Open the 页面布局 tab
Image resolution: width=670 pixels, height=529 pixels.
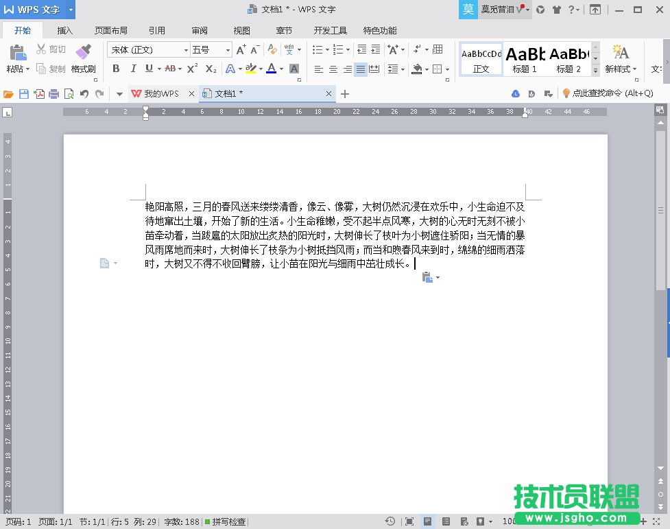(x=112, y=30)
